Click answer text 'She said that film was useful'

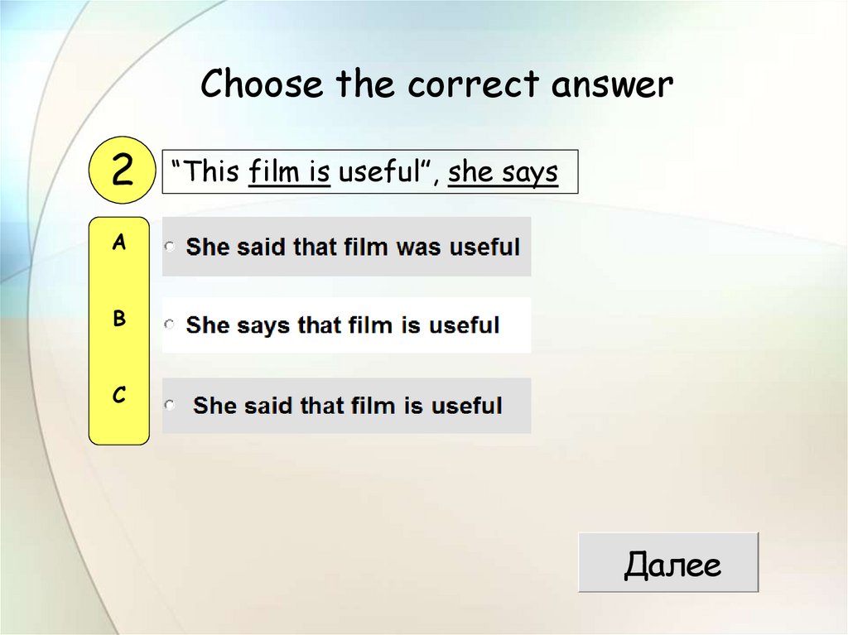click(353, 247)
